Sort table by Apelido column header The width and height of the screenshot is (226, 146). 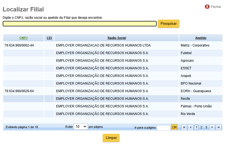point(201,38)
